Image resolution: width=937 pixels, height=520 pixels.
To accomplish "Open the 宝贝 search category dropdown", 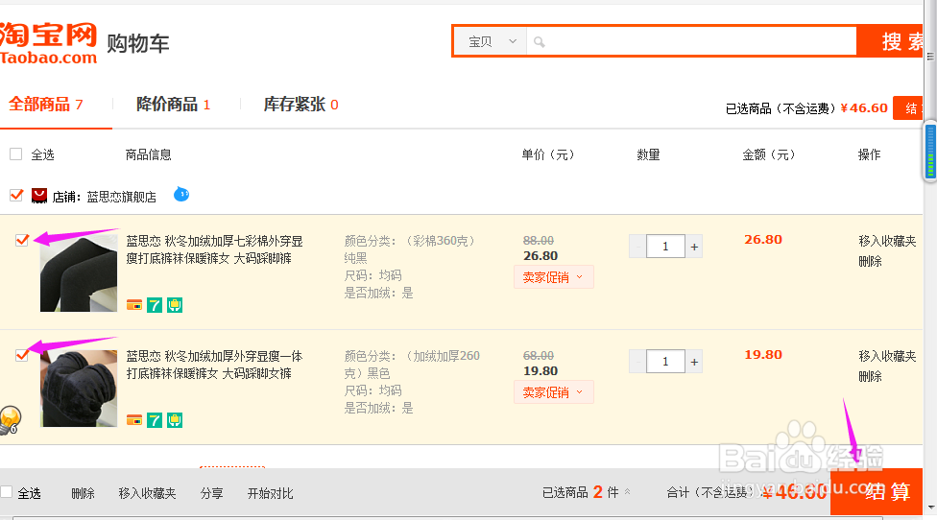I will point(491,42).
